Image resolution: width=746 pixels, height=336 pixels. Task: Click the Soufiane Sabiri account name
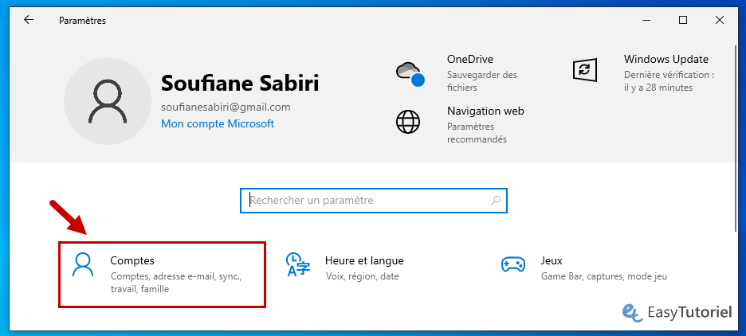click(240, 84)
